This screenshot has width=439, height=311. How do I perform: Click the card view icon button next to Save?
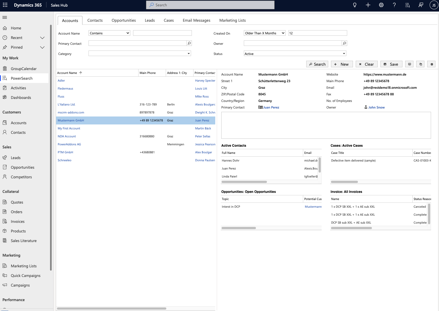(x=409, y=64)
